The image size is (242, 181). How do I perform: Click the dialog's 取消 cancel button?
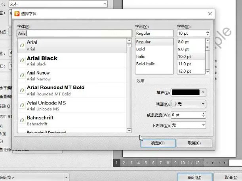[194, 143]
